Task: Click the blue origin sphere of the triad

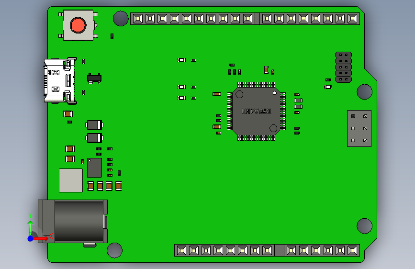Action: click(x=31, y=238)
